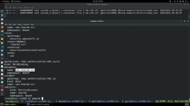Open the software bag icon in dock
This screenshot has width=190, height=106.
[x=2, y=19]
